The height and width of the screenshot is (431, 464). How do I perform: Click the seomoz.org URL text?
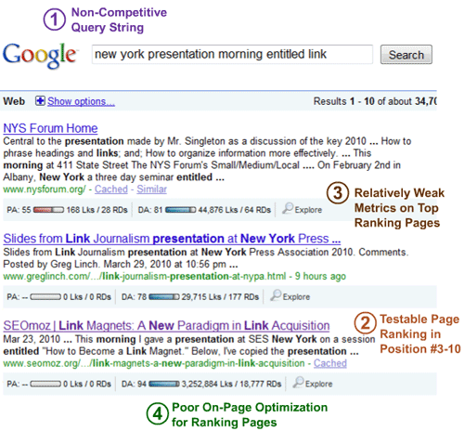tap(154, 363)
